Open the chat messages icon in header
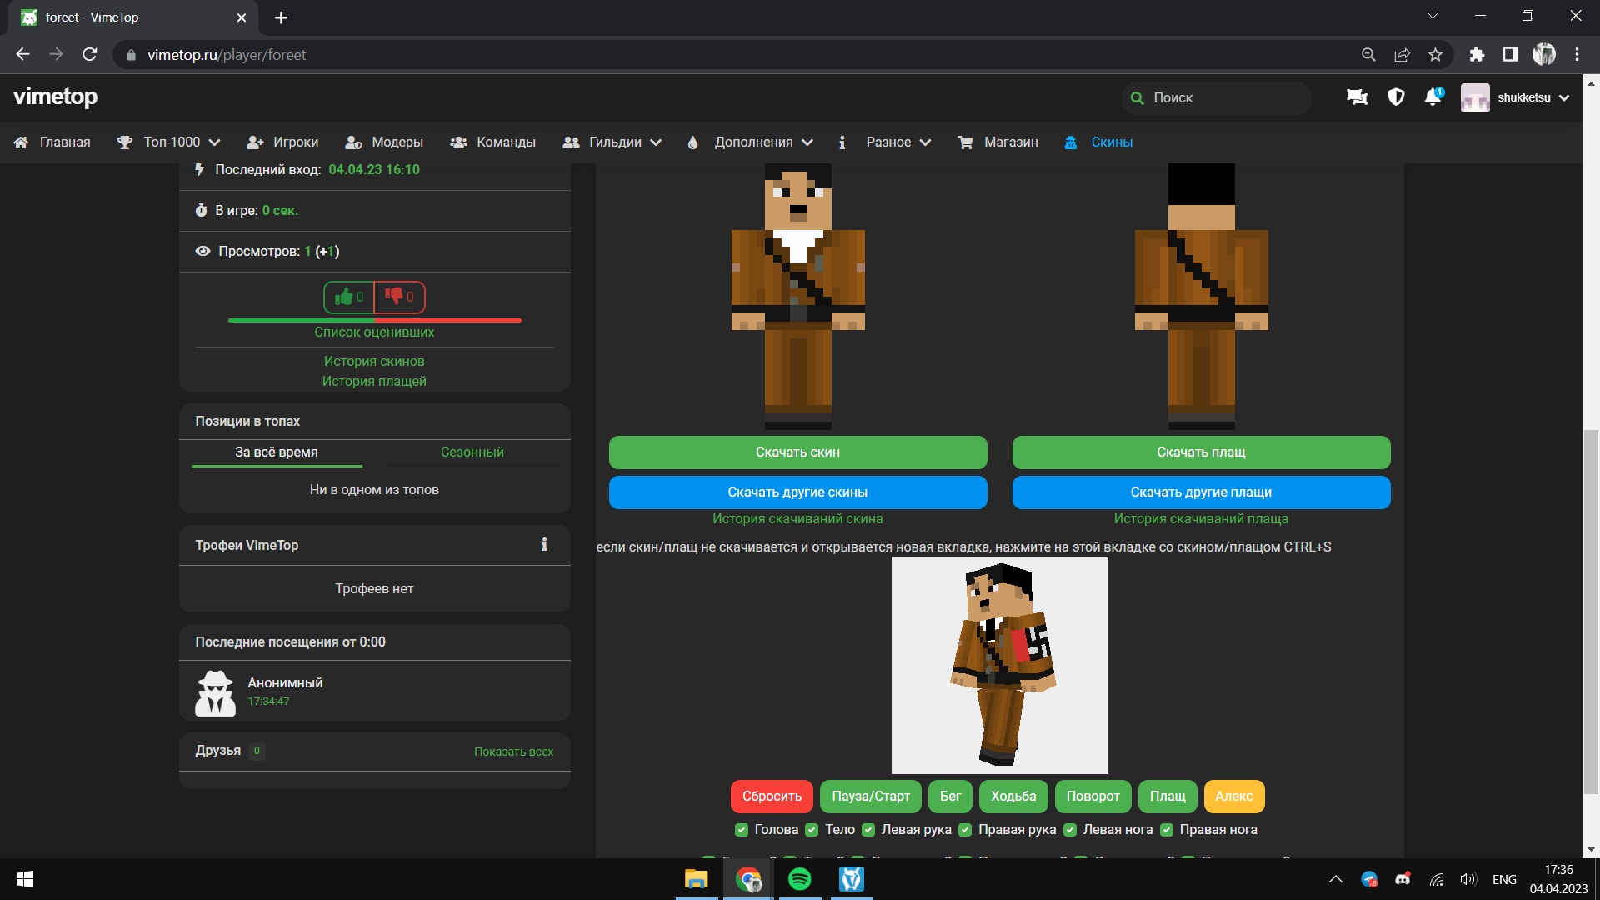Viewport: 1600px width, 900px height. (1357, 97)
